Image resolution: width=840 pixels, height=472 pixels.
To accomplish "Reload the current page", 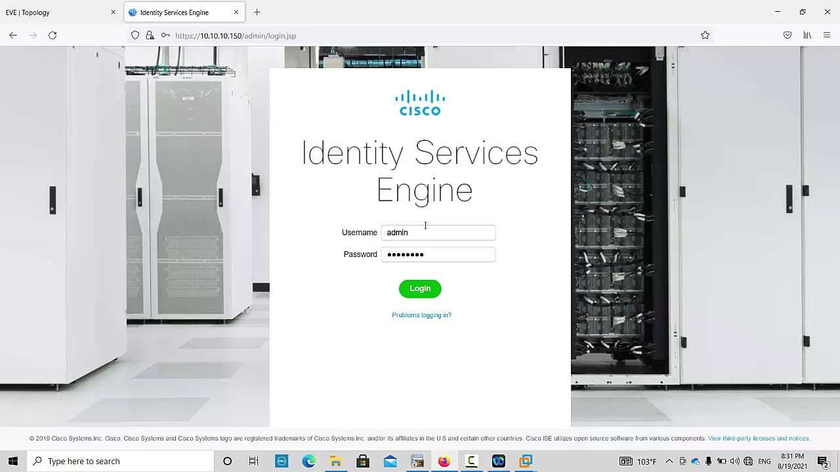I will 52,35.
